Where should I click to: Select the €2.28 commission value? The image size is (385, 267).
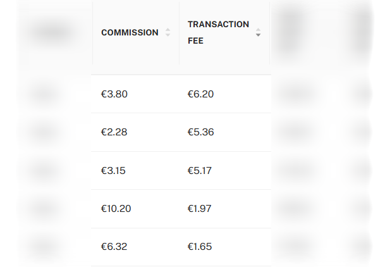114,132
